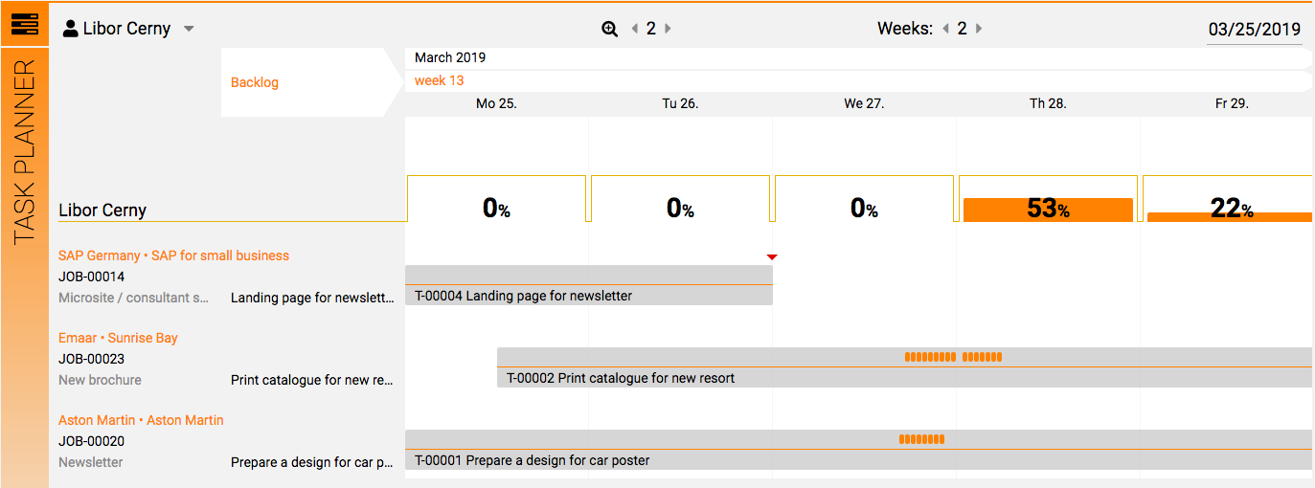Viewport: 1315px width, 488px height.
Task: Expand the Libor Cerny user dropdown
Action: (189, 29)
